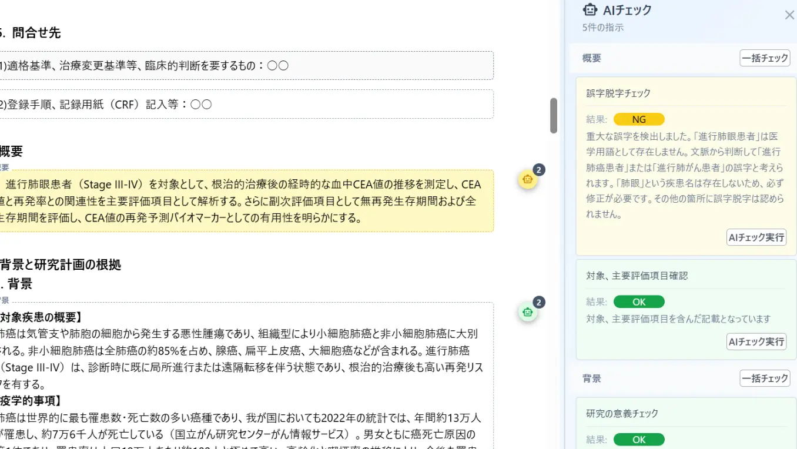Click the document's vertical scrollbar thumb
Viewport: 797px width, 449px height.
coord(553,115)
